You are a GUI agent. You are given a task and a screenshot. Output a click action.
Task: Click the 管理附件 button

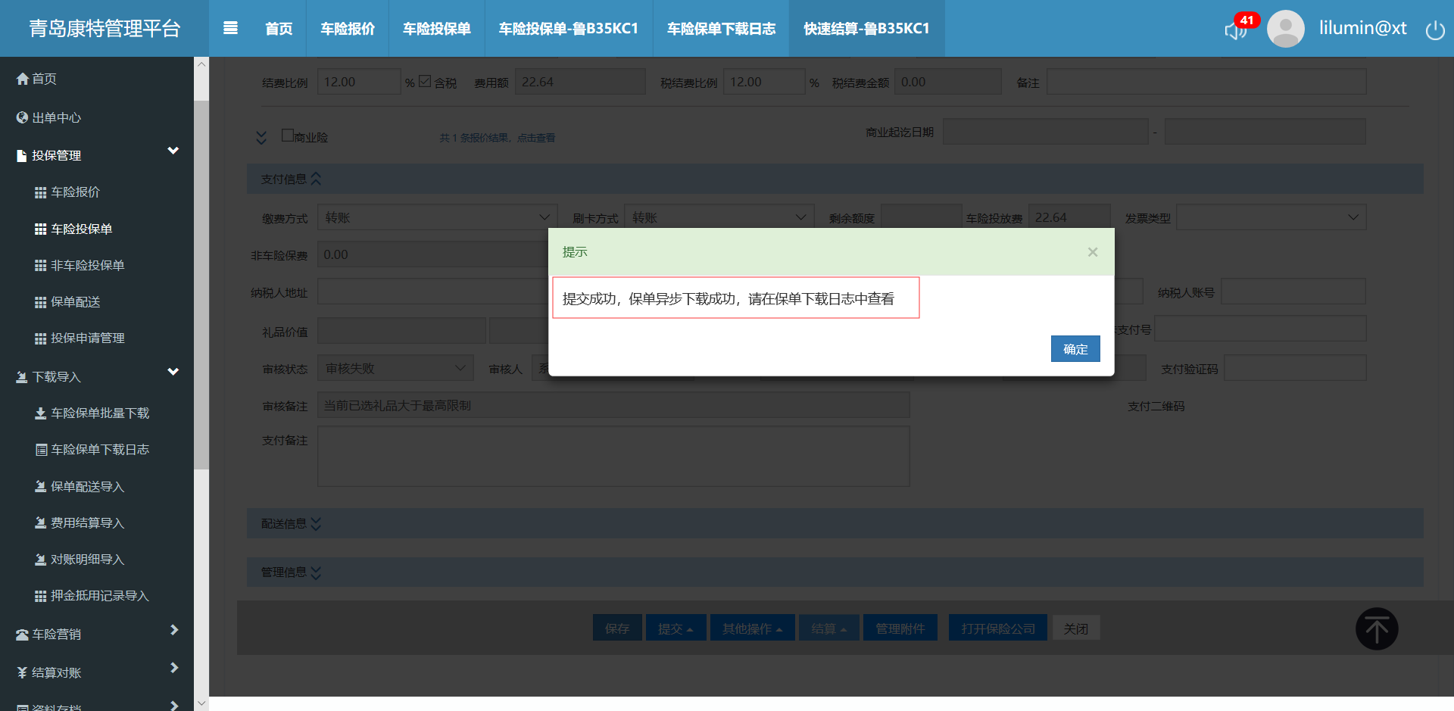(x=900, y=628)
